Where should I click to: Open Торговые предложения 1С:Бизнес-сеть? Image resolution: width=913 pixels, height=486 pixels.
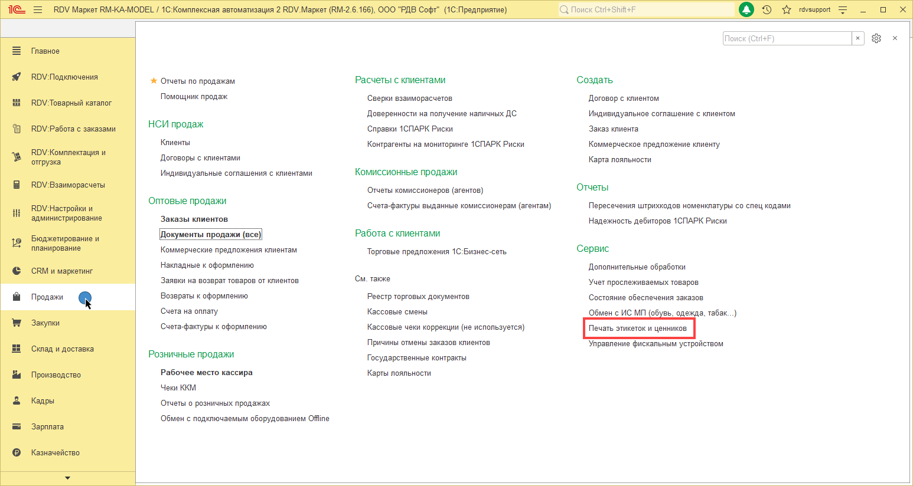pos(437,252)
